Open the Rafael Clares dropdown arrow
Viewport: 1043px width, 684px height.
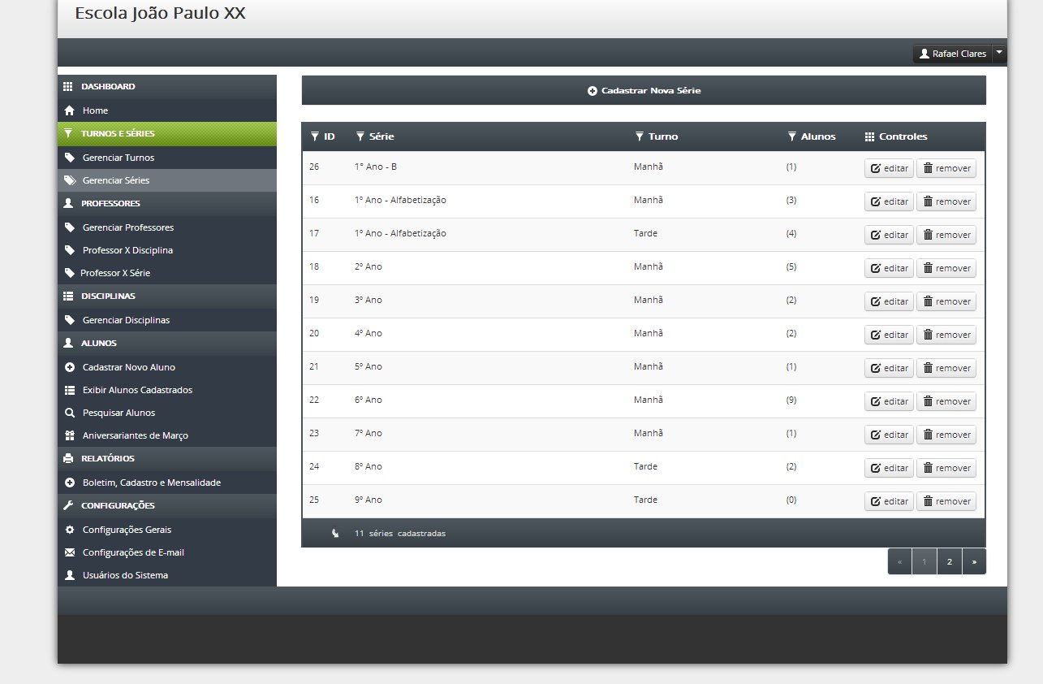tap(999, 54)
